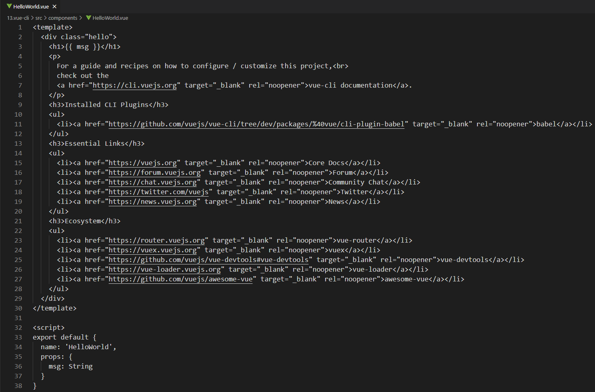Click the <script> tag on line 32
595x392 pixels.
(x=48, y=327)
